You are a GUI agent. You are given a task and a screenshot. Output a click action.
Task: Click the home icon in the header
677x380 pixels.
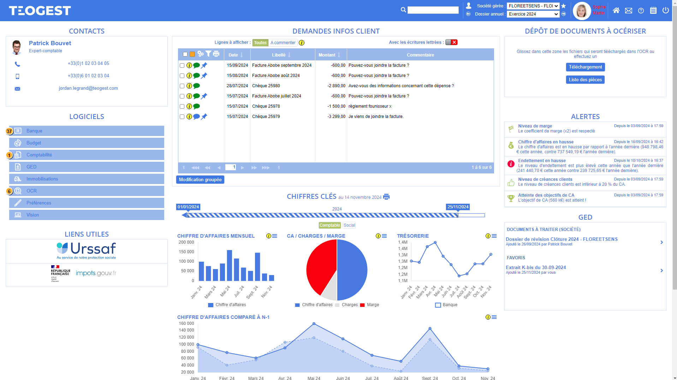[616, 11]
